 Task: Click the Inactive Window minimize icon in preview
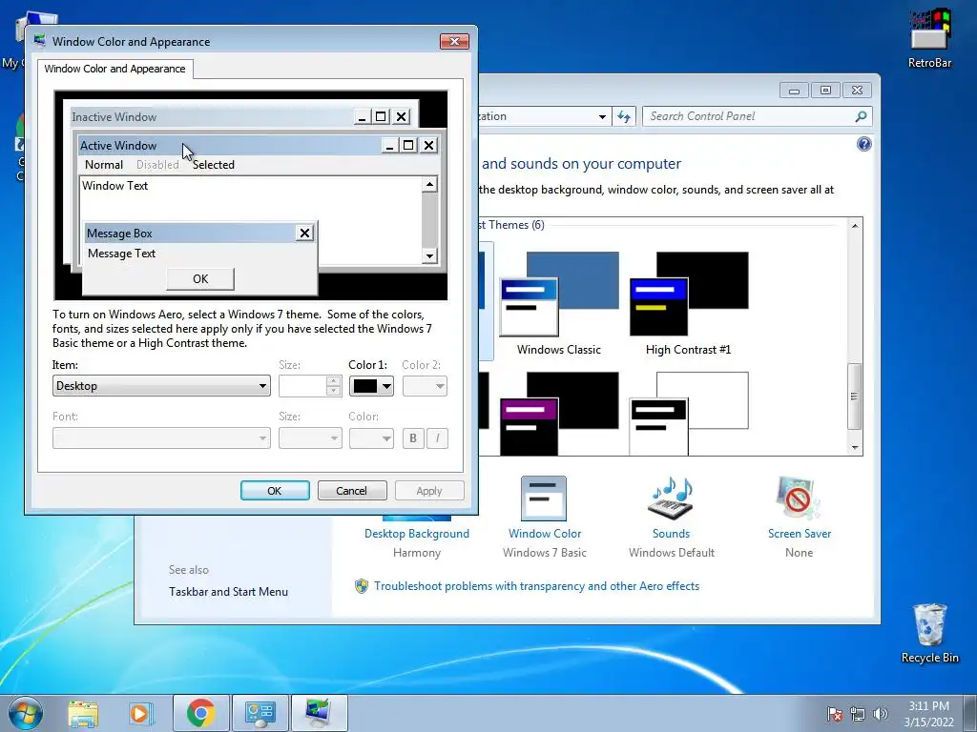tap(362, 117)
